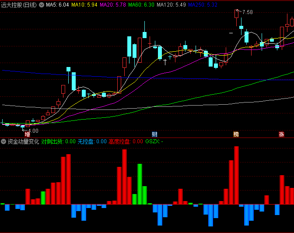Click the MA10: 5.94 legend label
294x233 pixels.
pos(84,5)
